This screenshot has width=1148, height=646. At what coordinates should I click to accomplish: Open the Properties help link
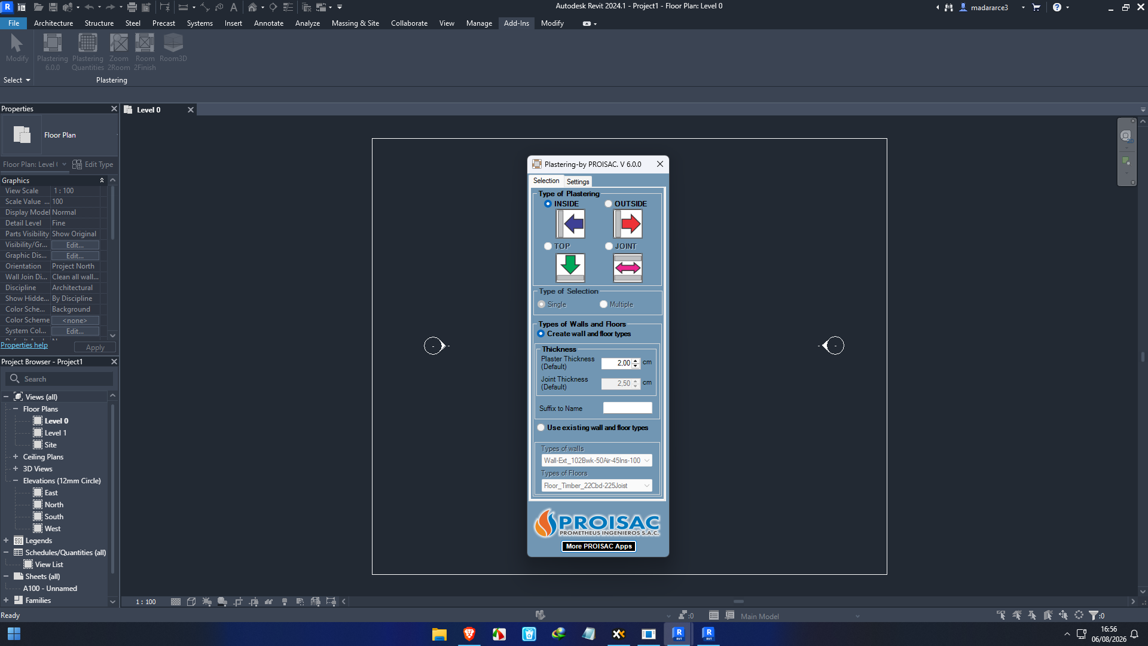pyautogui.click(x=24, y=345)
